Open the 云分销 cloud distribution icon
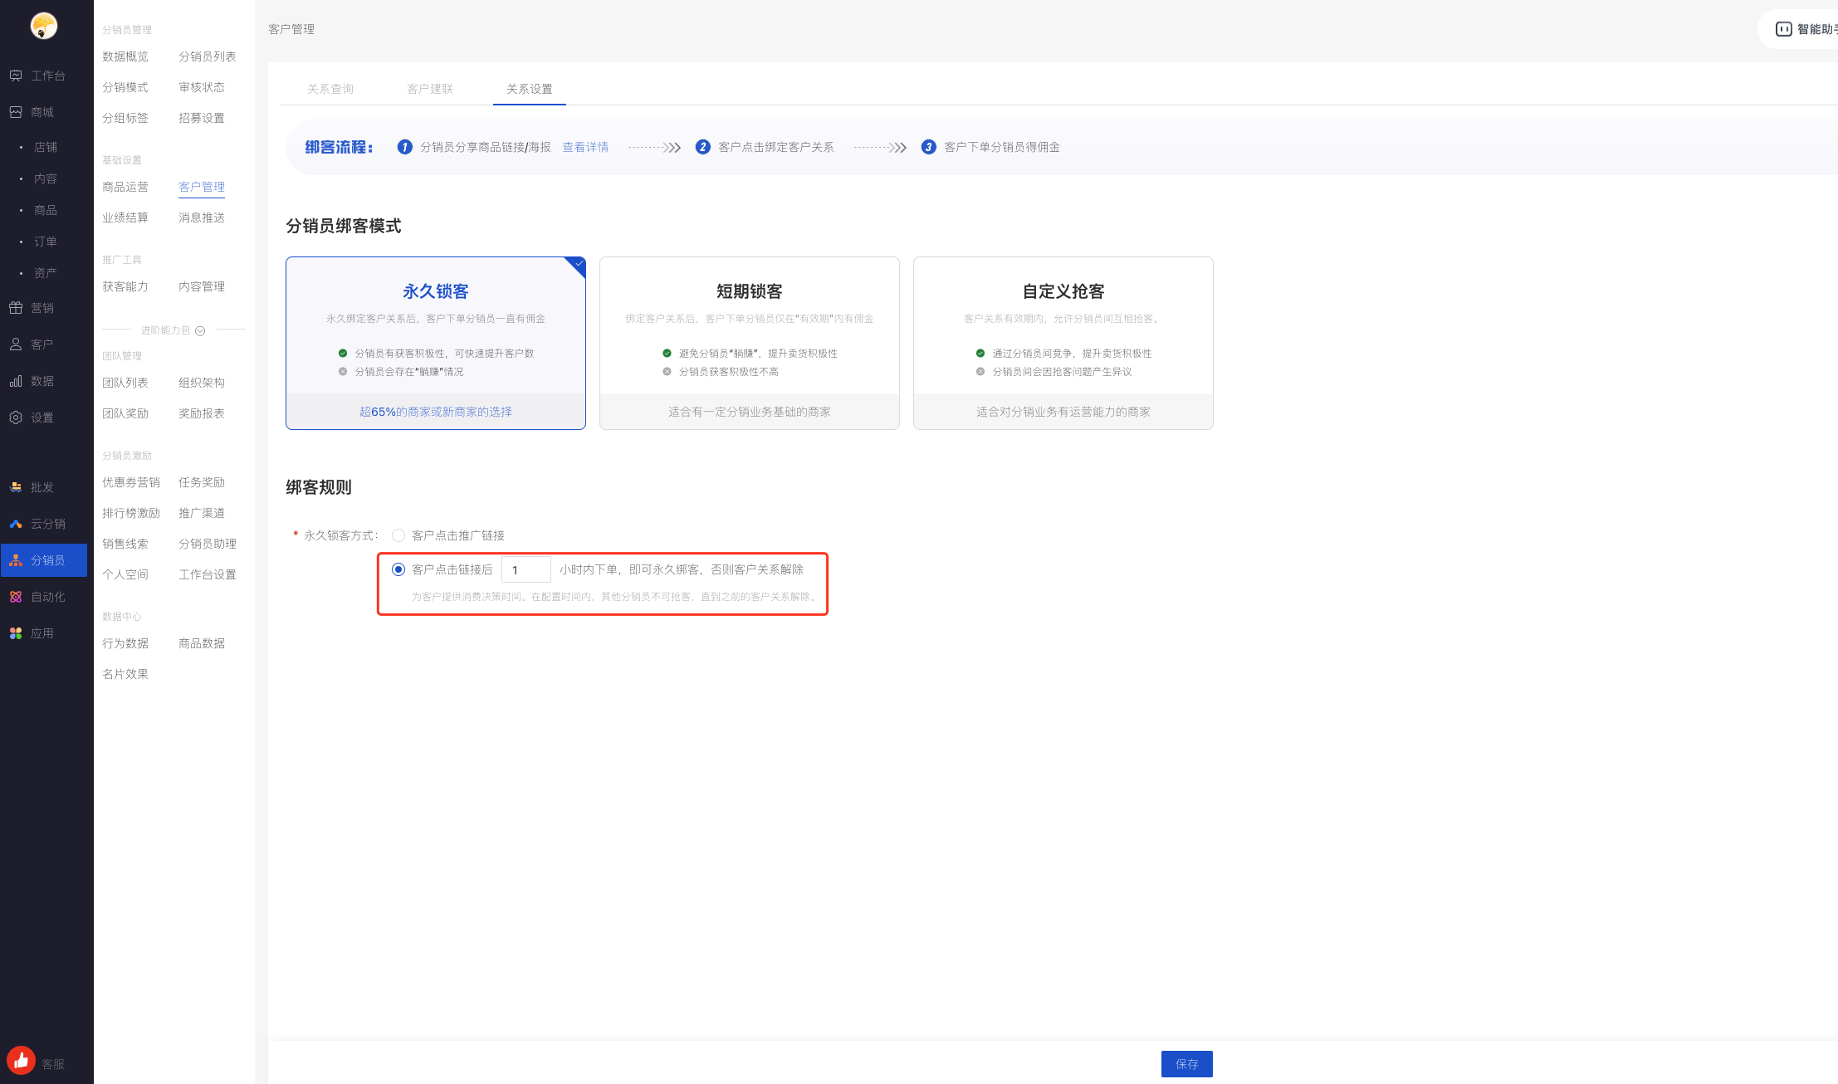 point(16,524)
